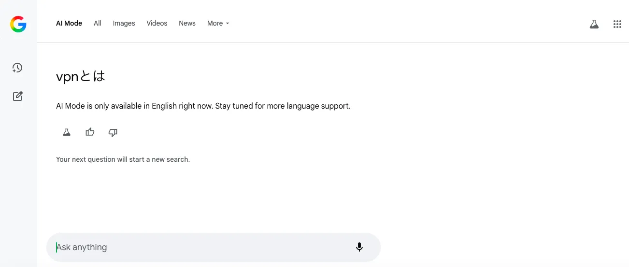Give the response a thumbs up
629x267 pixels.
(90, 132)
